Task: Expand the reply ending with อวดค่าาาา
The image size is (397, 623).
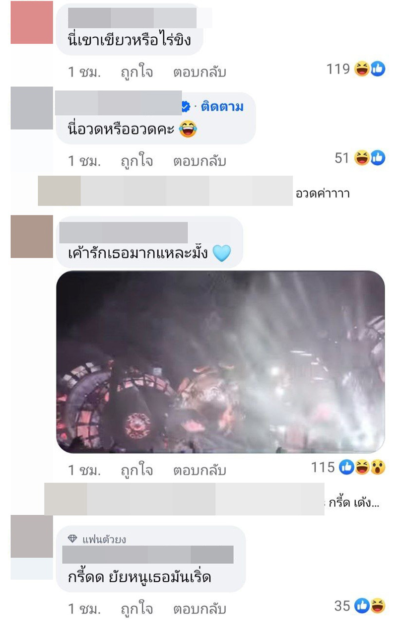Action: (x=323, y=193)
